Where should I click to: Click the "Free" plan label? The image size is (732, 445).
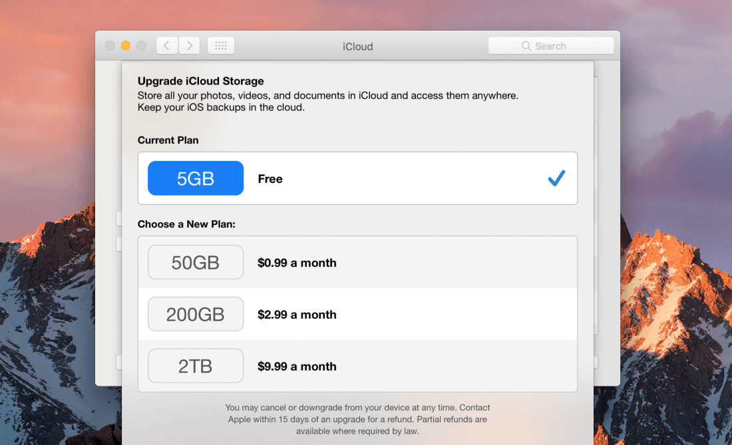pos(270,179)
